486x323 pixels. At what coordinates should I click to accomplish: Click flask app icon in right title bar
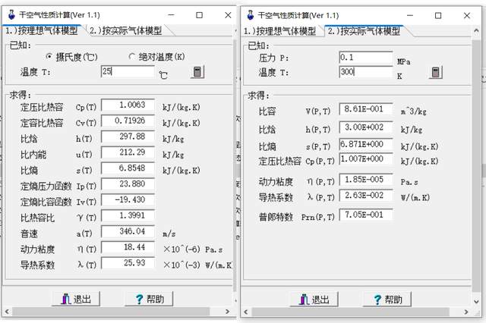pos(250,15)
